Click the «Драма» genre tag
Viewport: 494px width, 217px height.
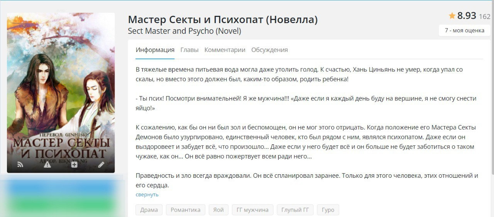(x=149, y=210)
